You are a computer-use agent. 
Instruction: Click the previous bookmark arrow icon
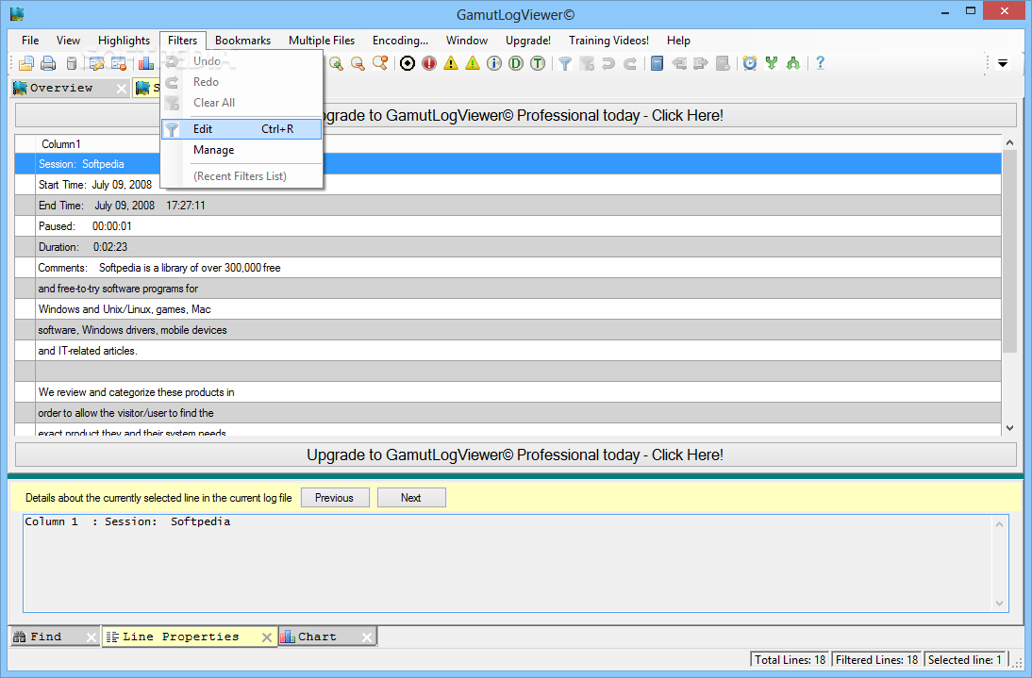(x=679, y=63)
